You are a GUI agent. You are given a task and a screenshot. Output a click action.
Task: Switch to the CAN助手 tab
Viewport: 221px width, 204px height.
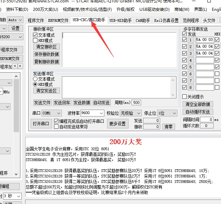click(x=143, y=20)
